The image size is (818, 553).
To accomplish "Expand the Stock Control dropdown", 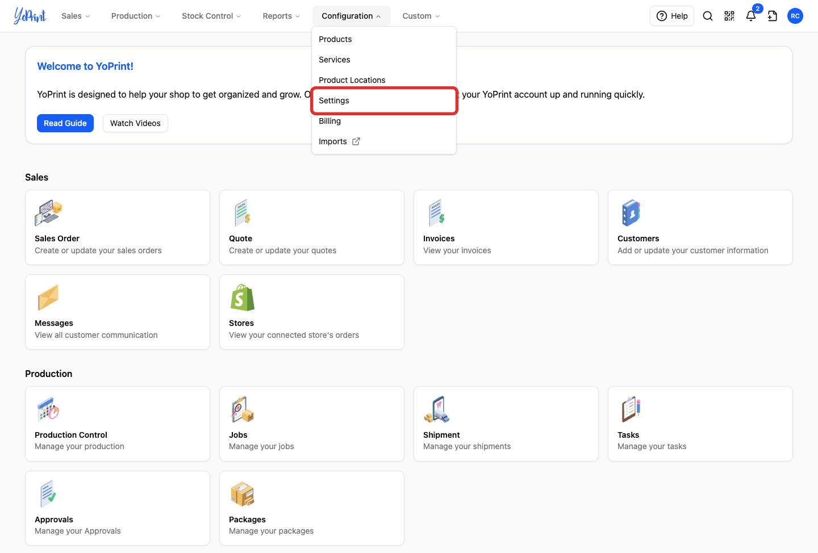I will tap(211, 16).
